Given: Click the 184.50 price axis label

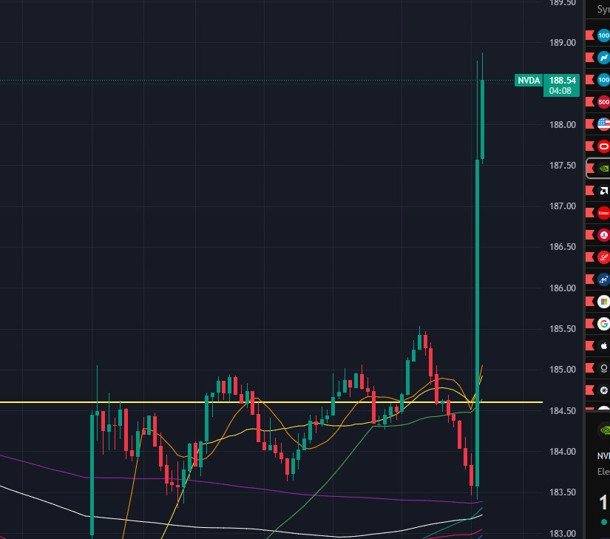Looking at the screenshot, I should coord(562,411).
